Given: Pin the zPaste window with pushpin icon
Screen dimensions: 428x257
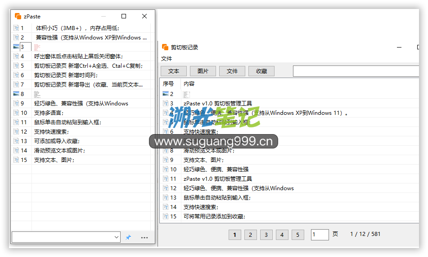Looking at the screenshot, I should pyautogui.click(x=128, y=237).
